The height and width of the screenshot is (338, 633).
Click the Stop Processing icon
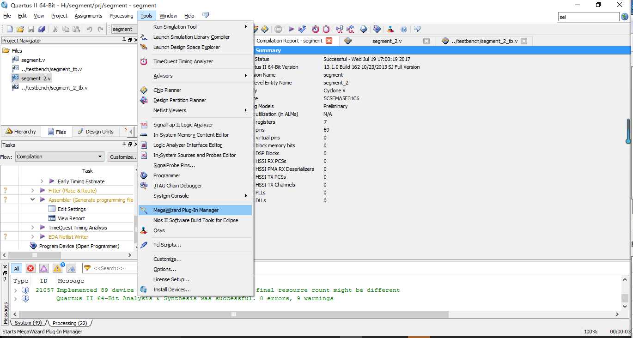pos(278,29)
